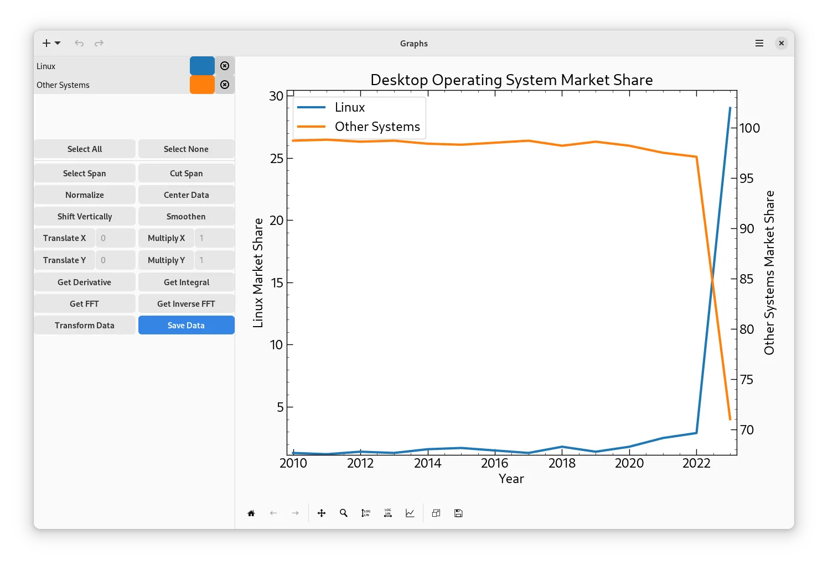Click Get Derivative

tap(85, 282)
